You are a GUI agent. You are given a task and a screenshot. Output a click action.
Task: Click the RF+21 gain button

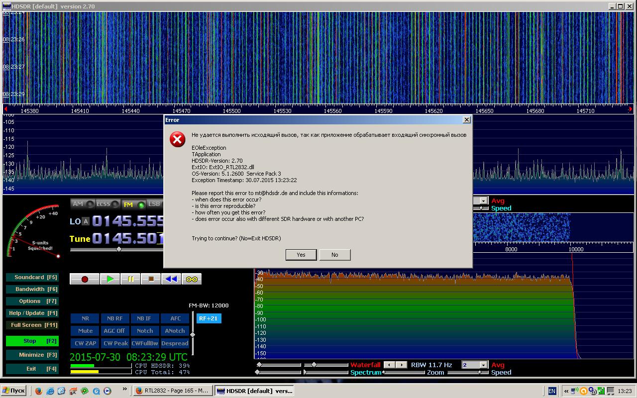(209, 318)
